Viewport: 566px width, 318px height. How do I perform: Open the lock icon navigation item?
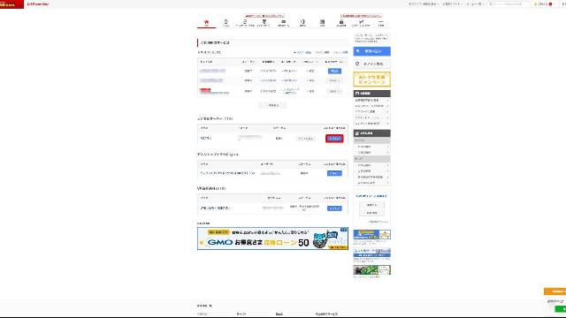coord(341,23)
